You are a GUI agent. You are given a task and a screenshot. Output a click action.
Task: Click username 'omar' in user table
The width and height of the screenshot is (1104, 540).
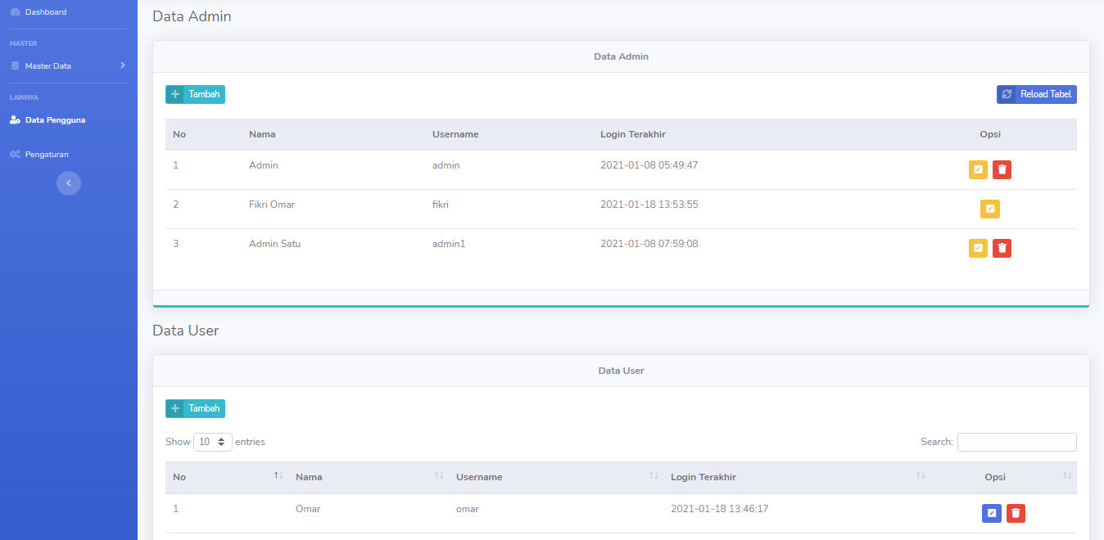coord(468,509)
